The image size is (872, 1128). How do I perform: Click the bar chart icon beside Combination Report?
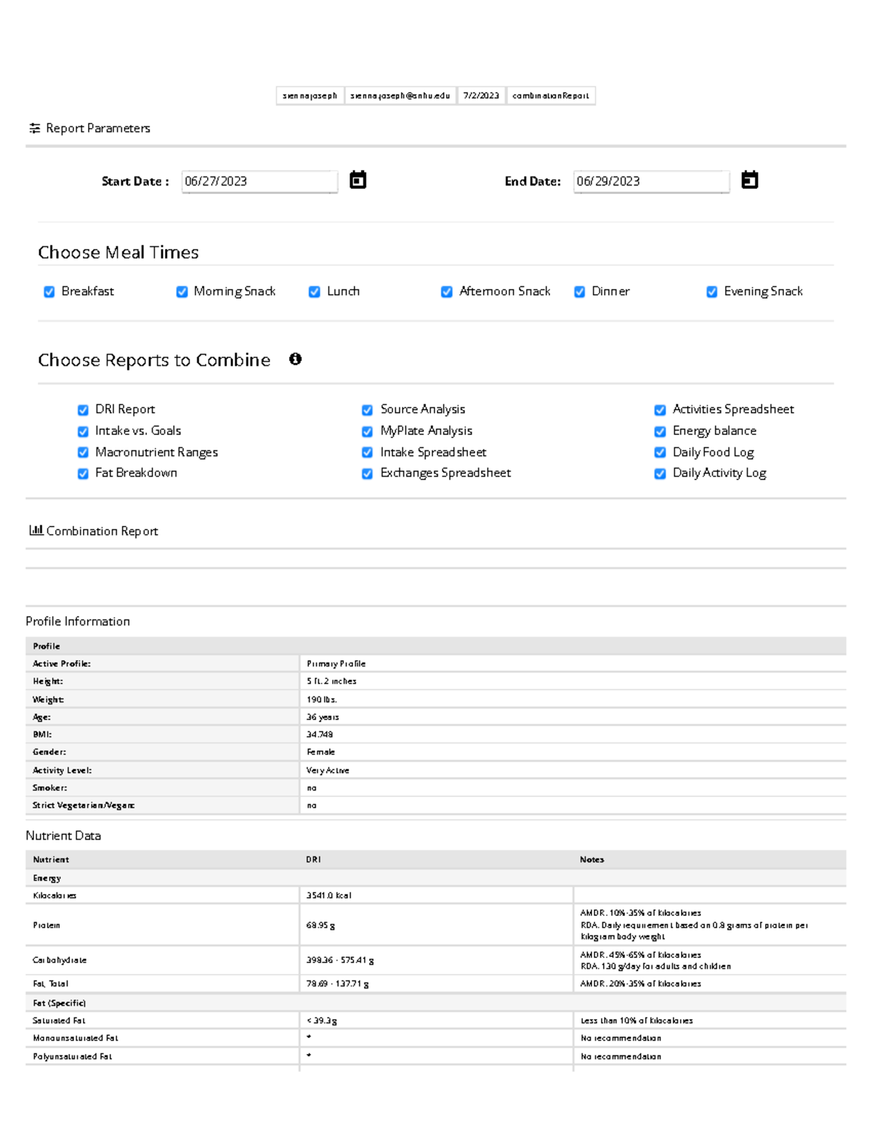[35, 530]
